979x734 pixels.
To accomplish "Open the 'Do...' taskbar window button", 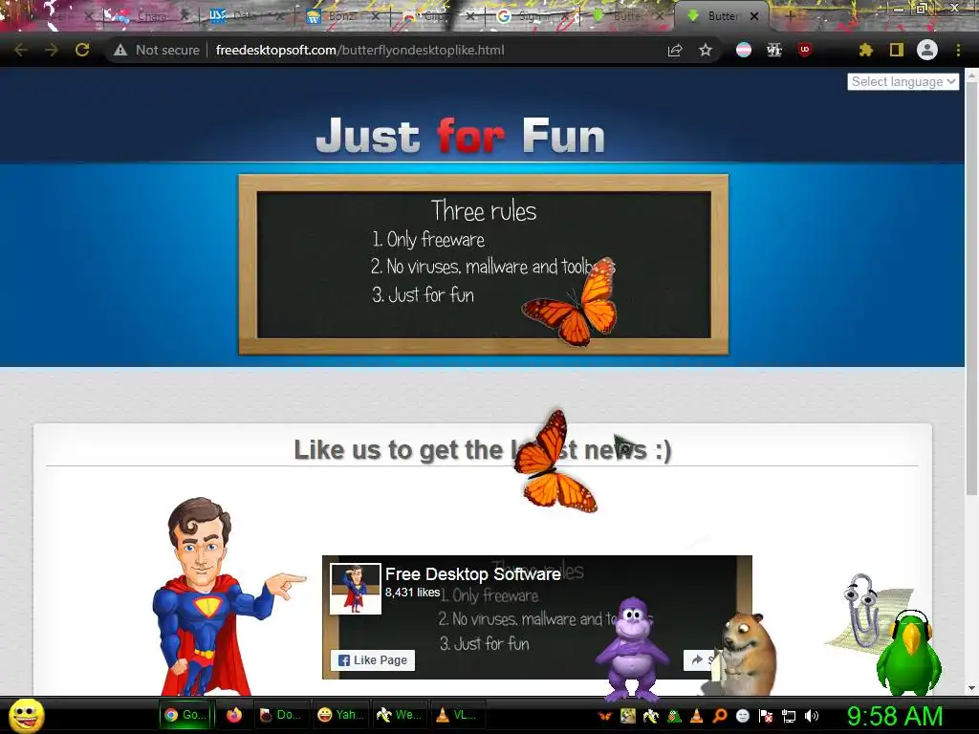I will click(282, 715).
